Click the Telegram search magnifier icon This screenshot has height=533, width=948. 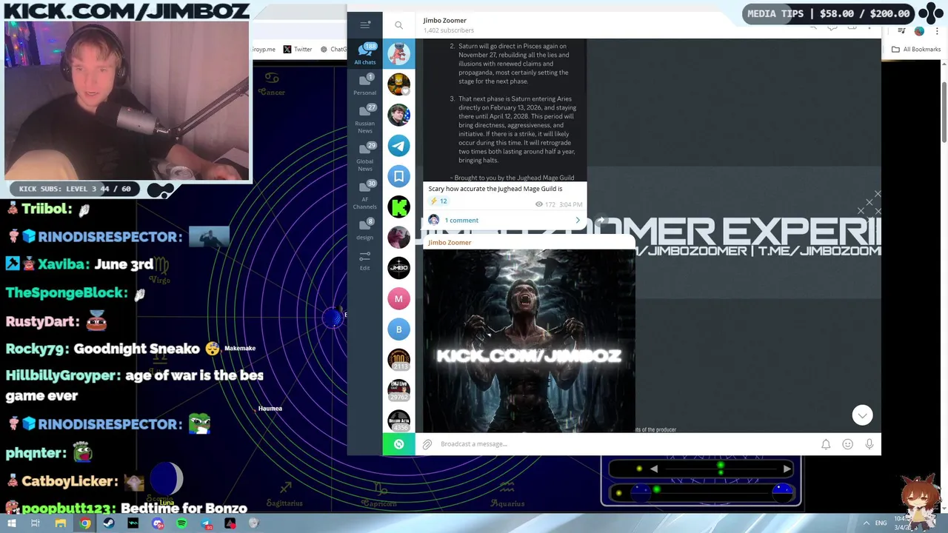398,25
